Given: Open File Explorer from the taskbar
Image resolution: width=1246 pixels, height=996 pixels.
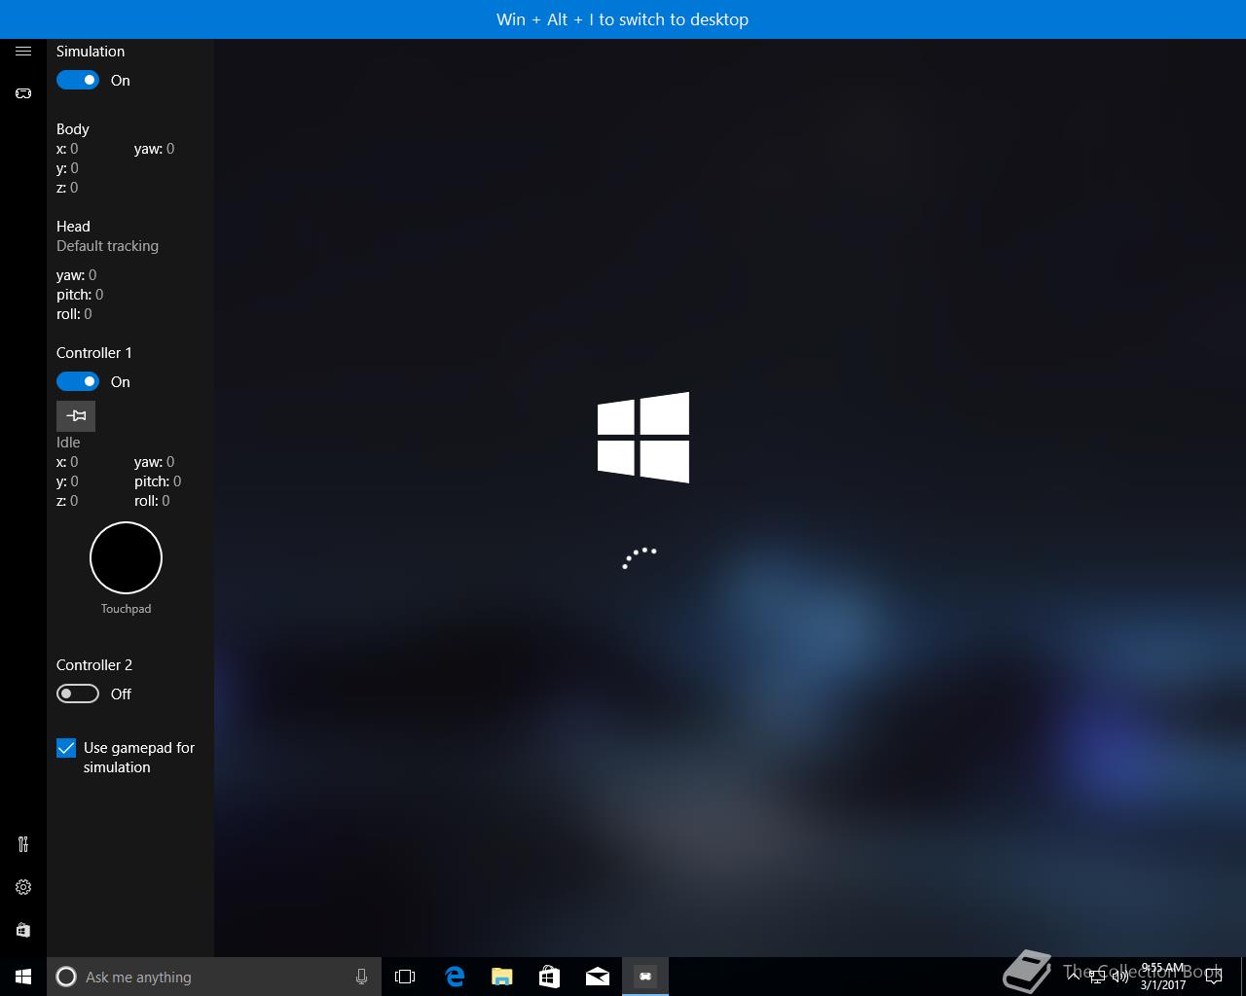Looking at the screenshot, I should point(501,977).
